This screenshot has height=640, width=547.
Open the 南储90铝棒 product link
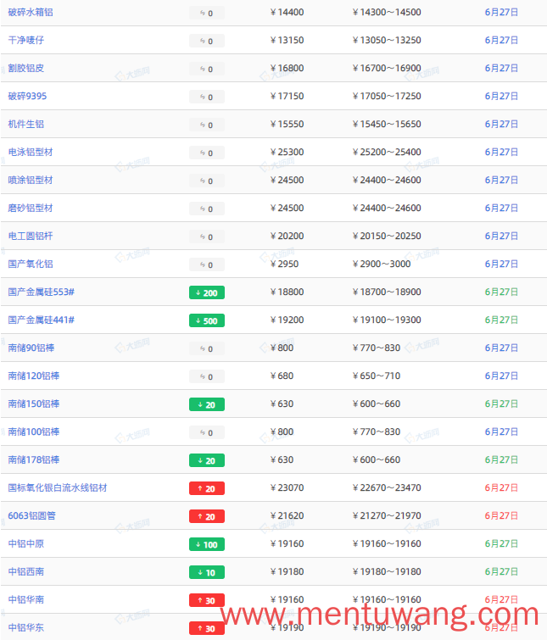(x=31, y=348)
